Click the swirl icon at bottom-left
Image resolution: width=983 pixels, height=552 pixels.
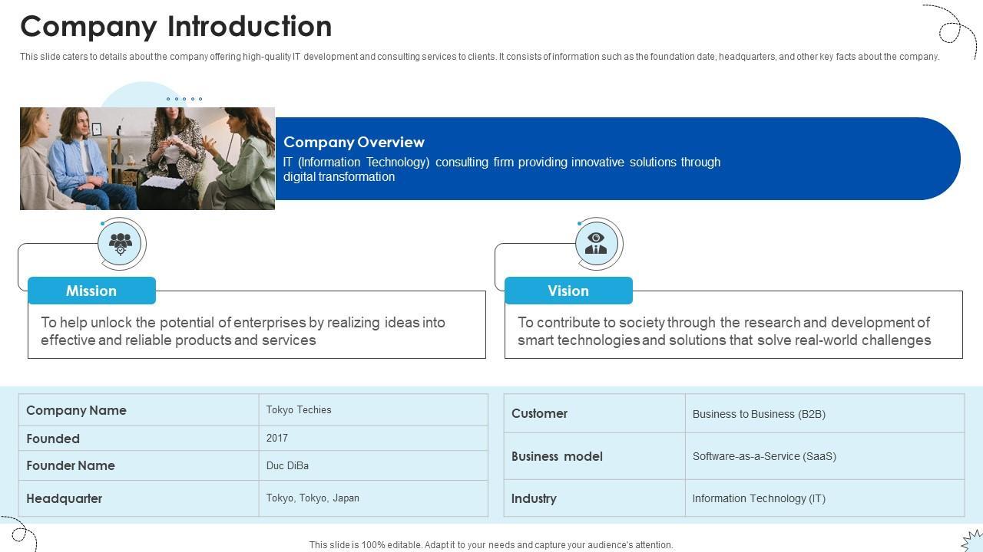tap(19, 532)
